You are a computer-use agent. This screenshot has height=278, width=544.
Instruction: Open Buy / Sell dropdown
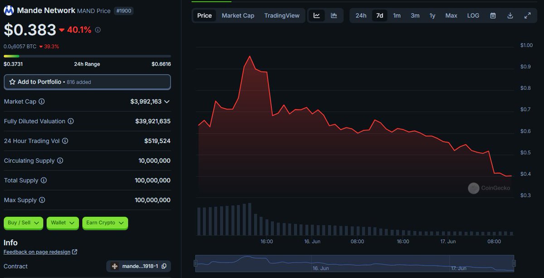pos(23,223)
